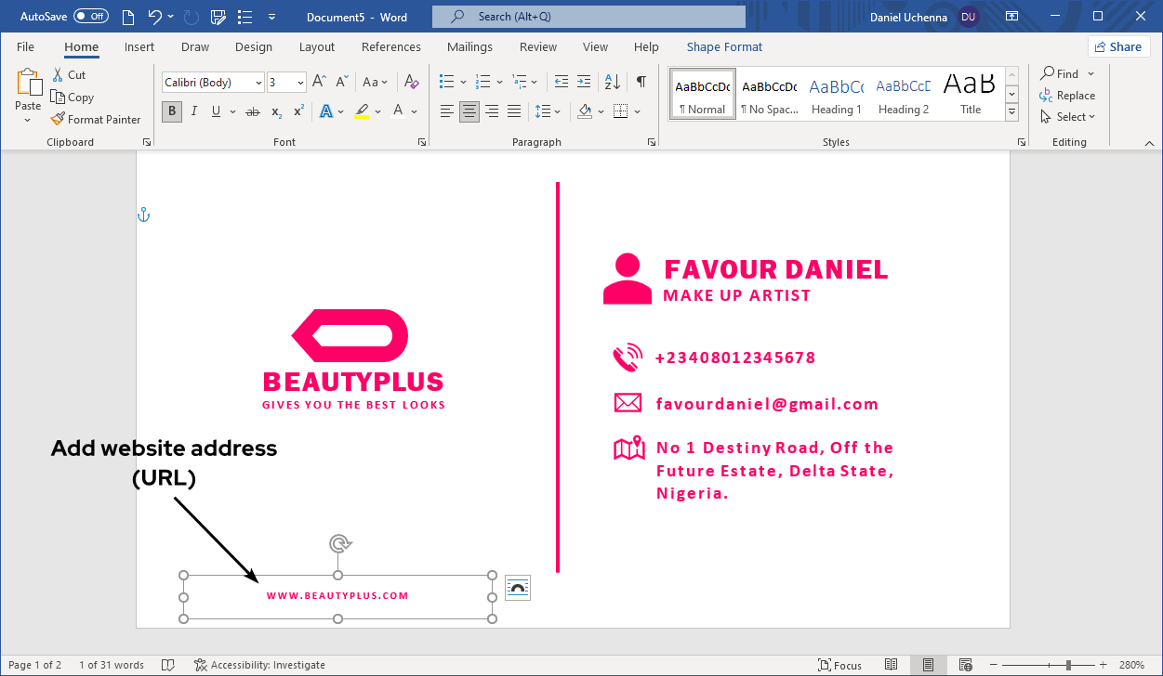Click inside the Search box

(x=588, y=15)
